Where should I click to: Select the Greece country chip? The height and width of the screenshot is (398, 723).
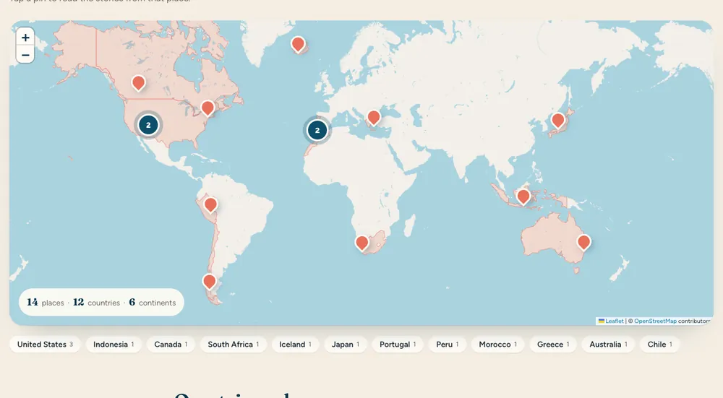coord(553,344)
